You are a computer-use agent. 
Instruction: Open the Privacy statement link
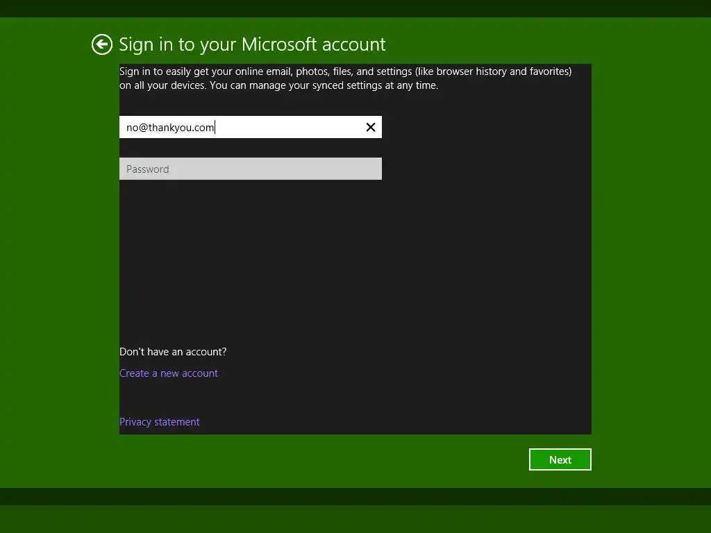(x=159, y=422)
